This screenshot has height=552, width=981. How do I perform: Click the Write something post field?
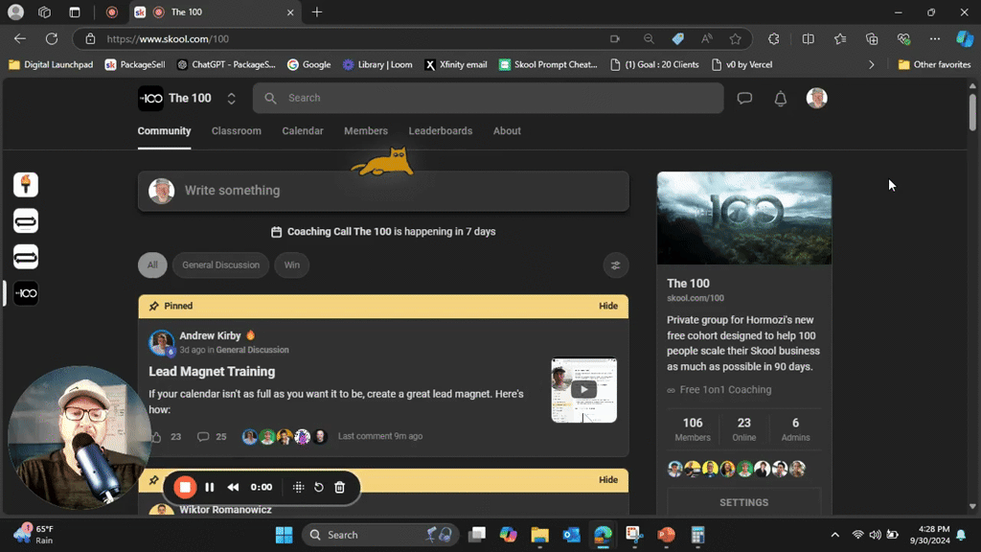[383, 191]
